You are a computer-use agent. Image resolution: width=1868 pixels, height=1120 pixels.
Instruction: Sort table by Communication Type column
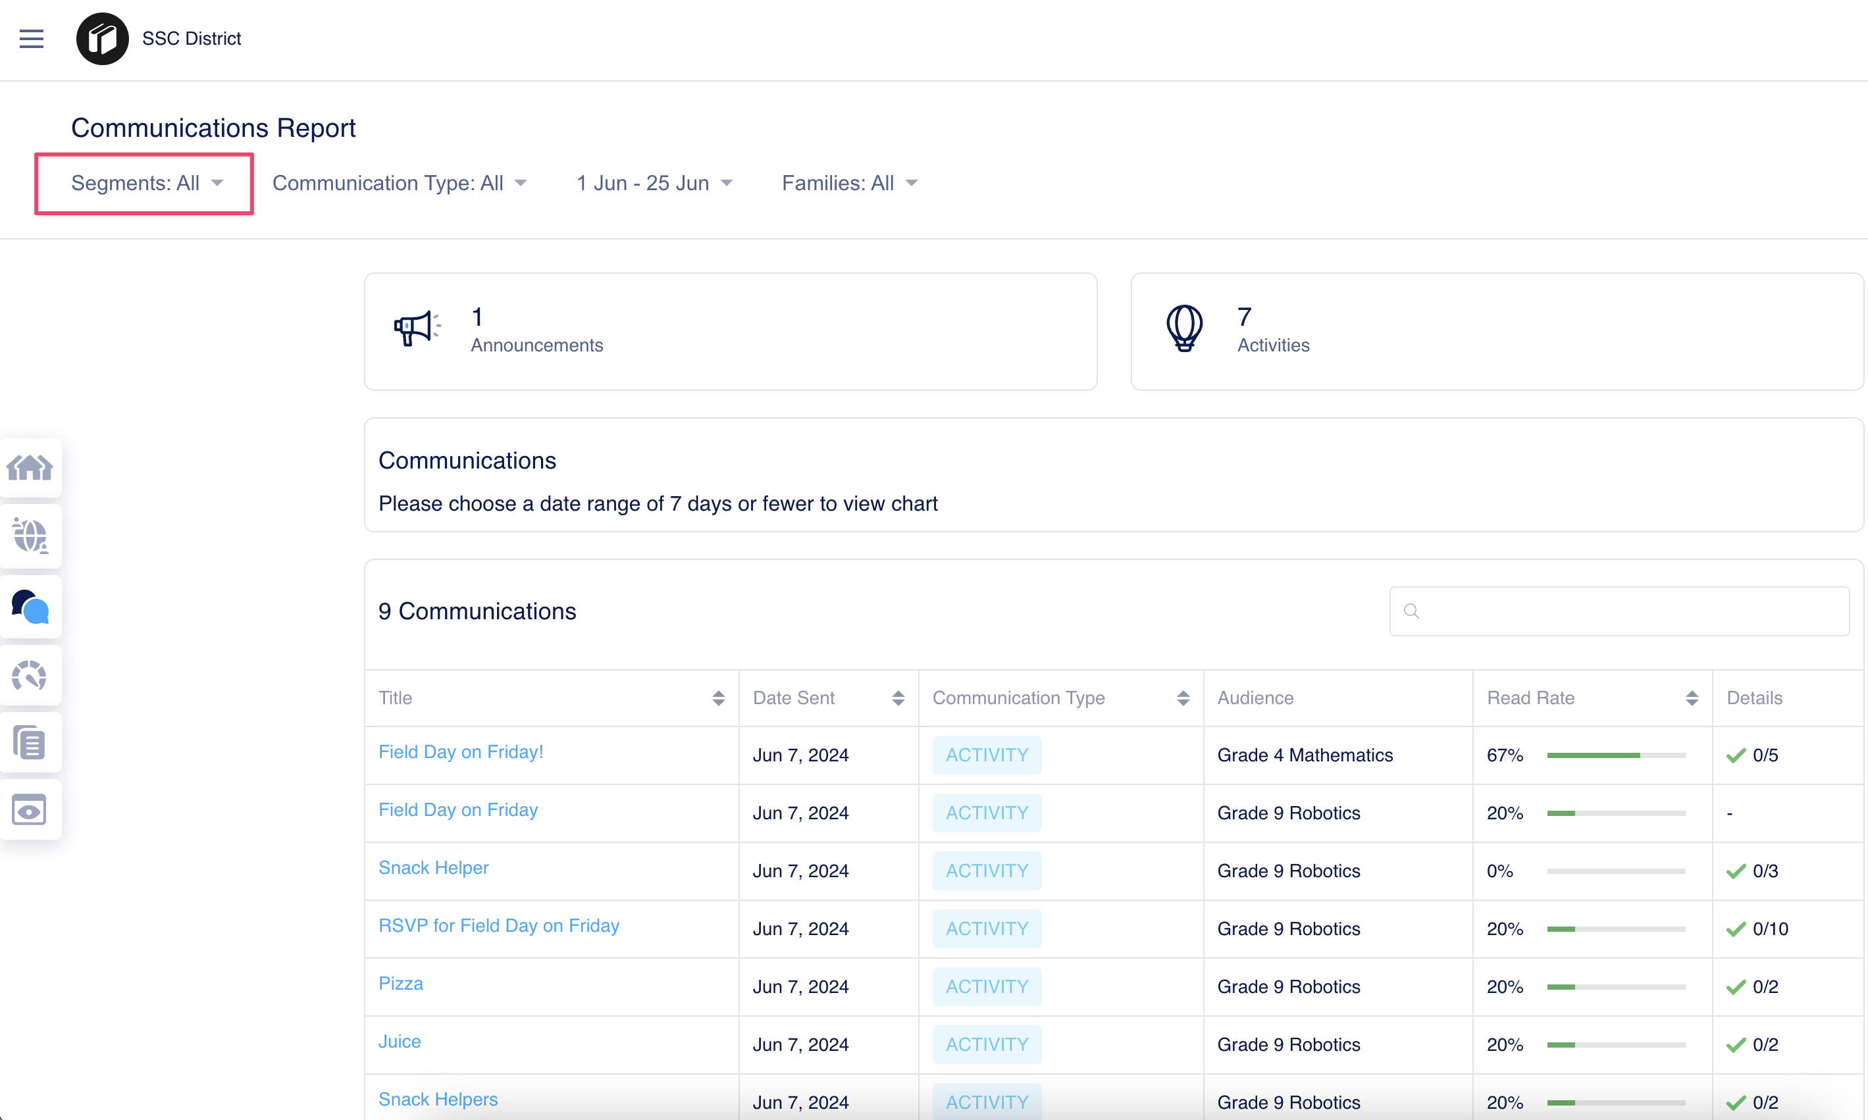pyautogui.click(x=1183, y=698)
